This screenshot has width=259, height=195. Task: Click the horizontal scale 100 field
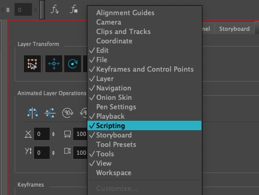click(80, 134)
